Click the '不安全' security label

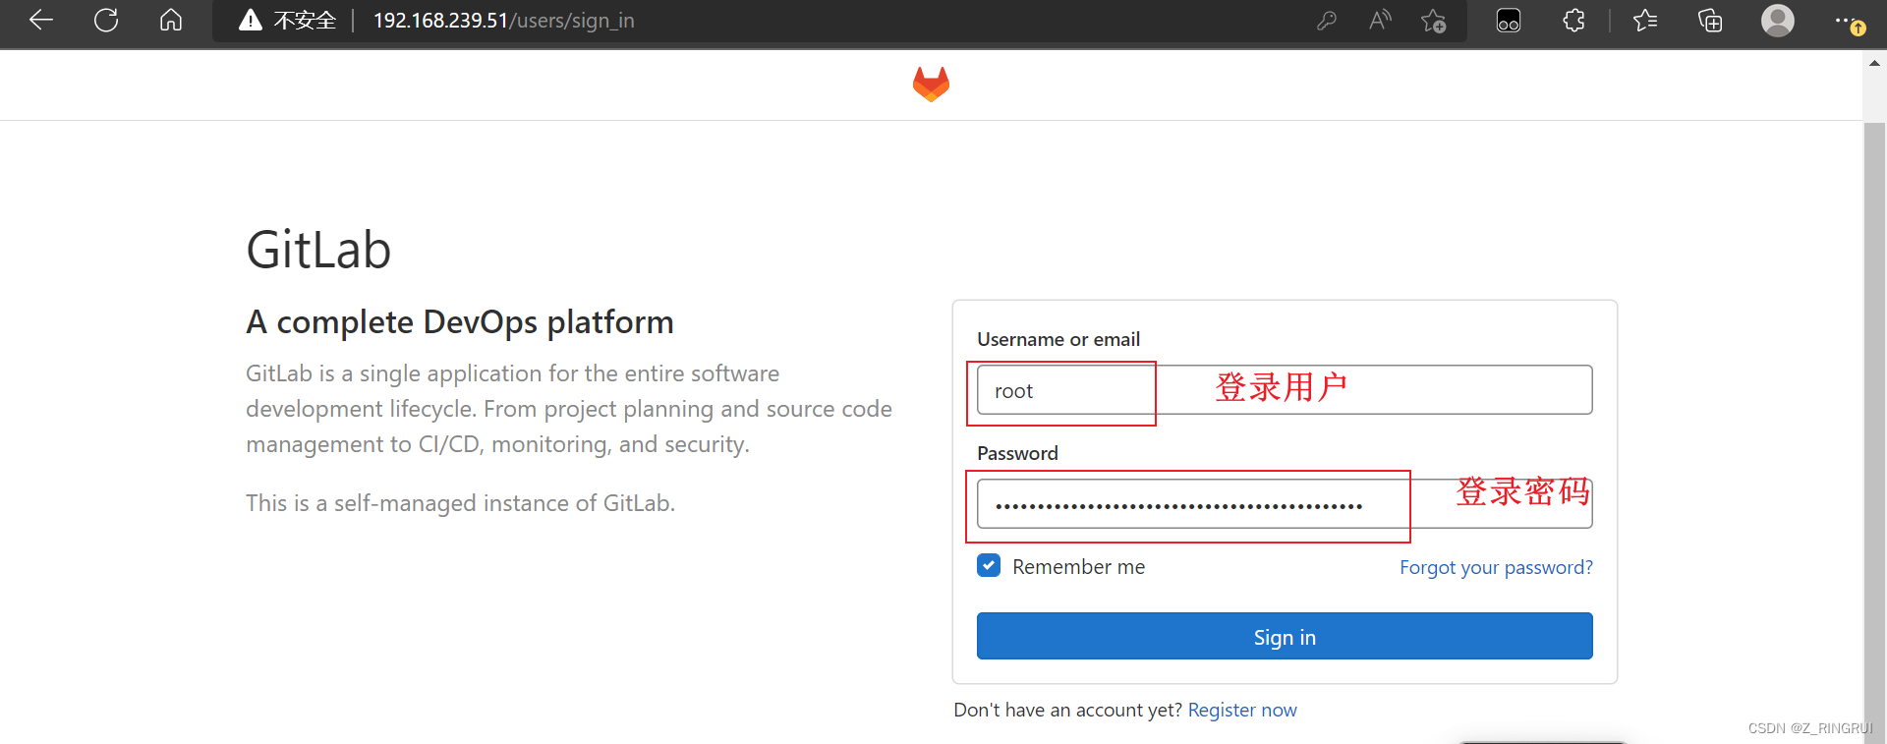pyautogui.click(x=305, y=21)
